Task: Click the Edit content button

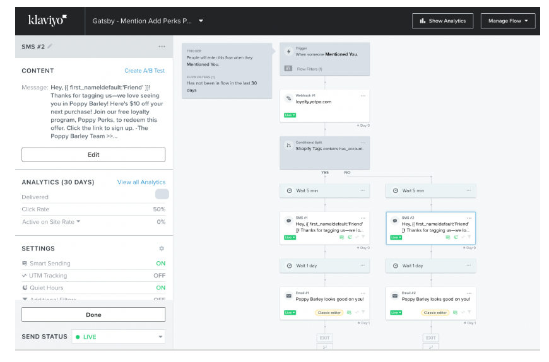Action: point(93,155)
